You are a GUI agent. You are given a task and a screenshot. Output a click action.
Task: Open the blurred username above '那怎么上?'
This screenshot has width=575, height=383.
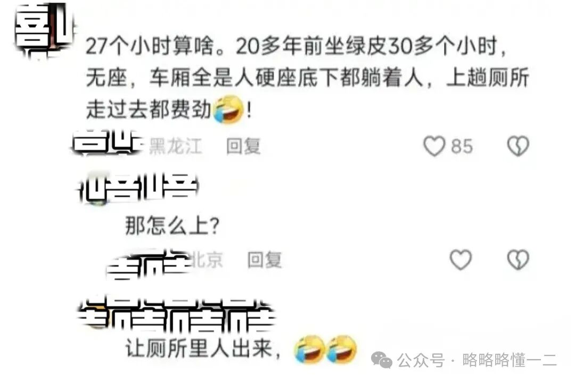tap(138, 188)
